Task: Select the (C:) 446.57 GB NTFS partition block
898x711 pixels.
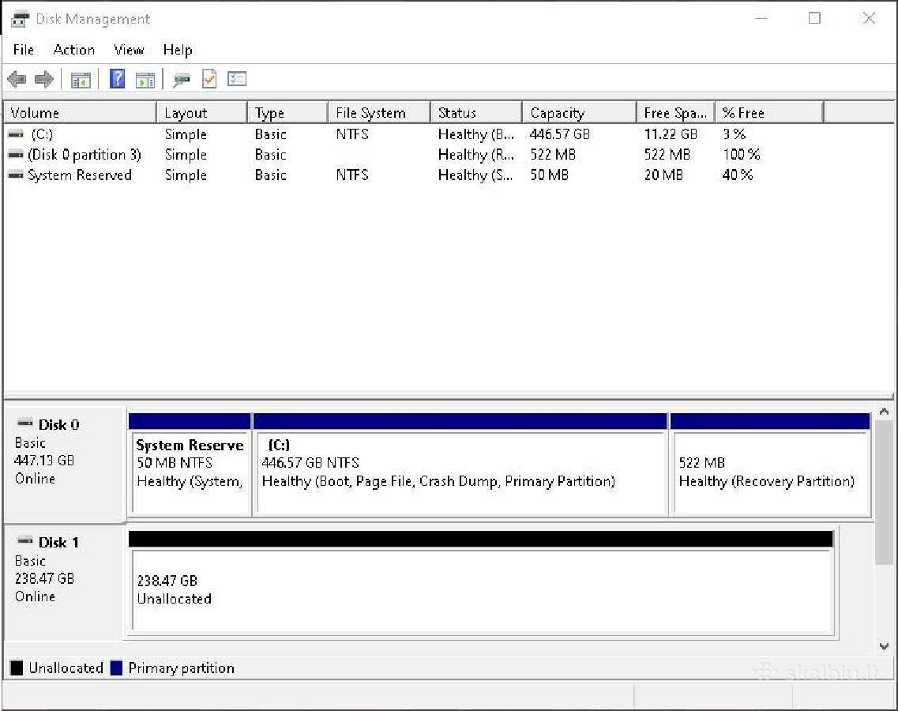Action: coord(460,465)
